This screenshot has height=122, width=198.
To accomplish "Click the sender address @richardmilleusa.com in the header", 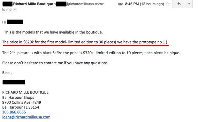I will [85, 4].
